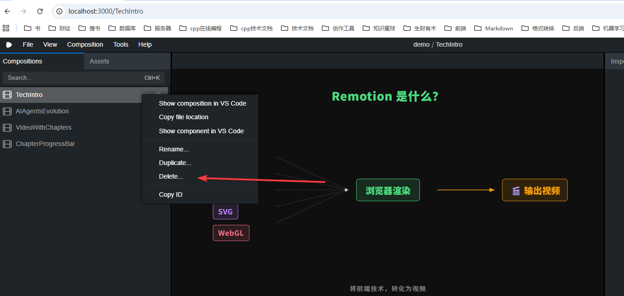Click the demo / TechIntro title text
This screenshot has height=296, width=624.
coord(438,44)
